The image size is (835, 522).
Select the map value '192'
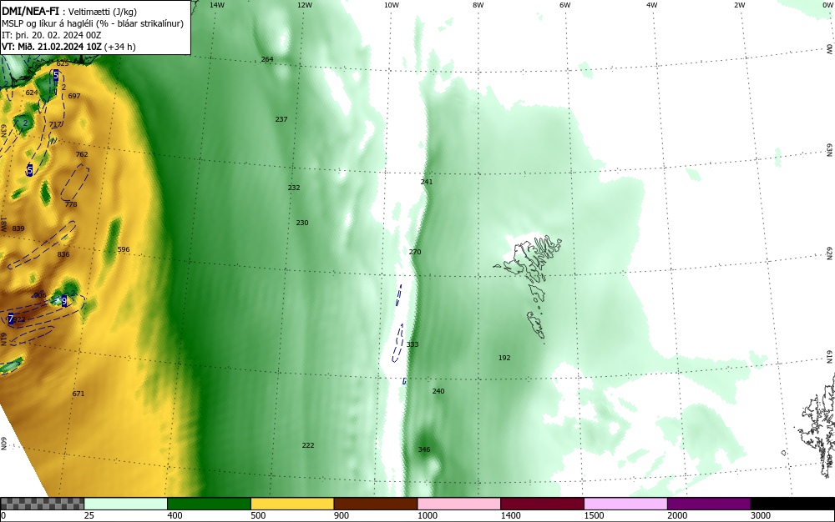(x=504, y=358)
